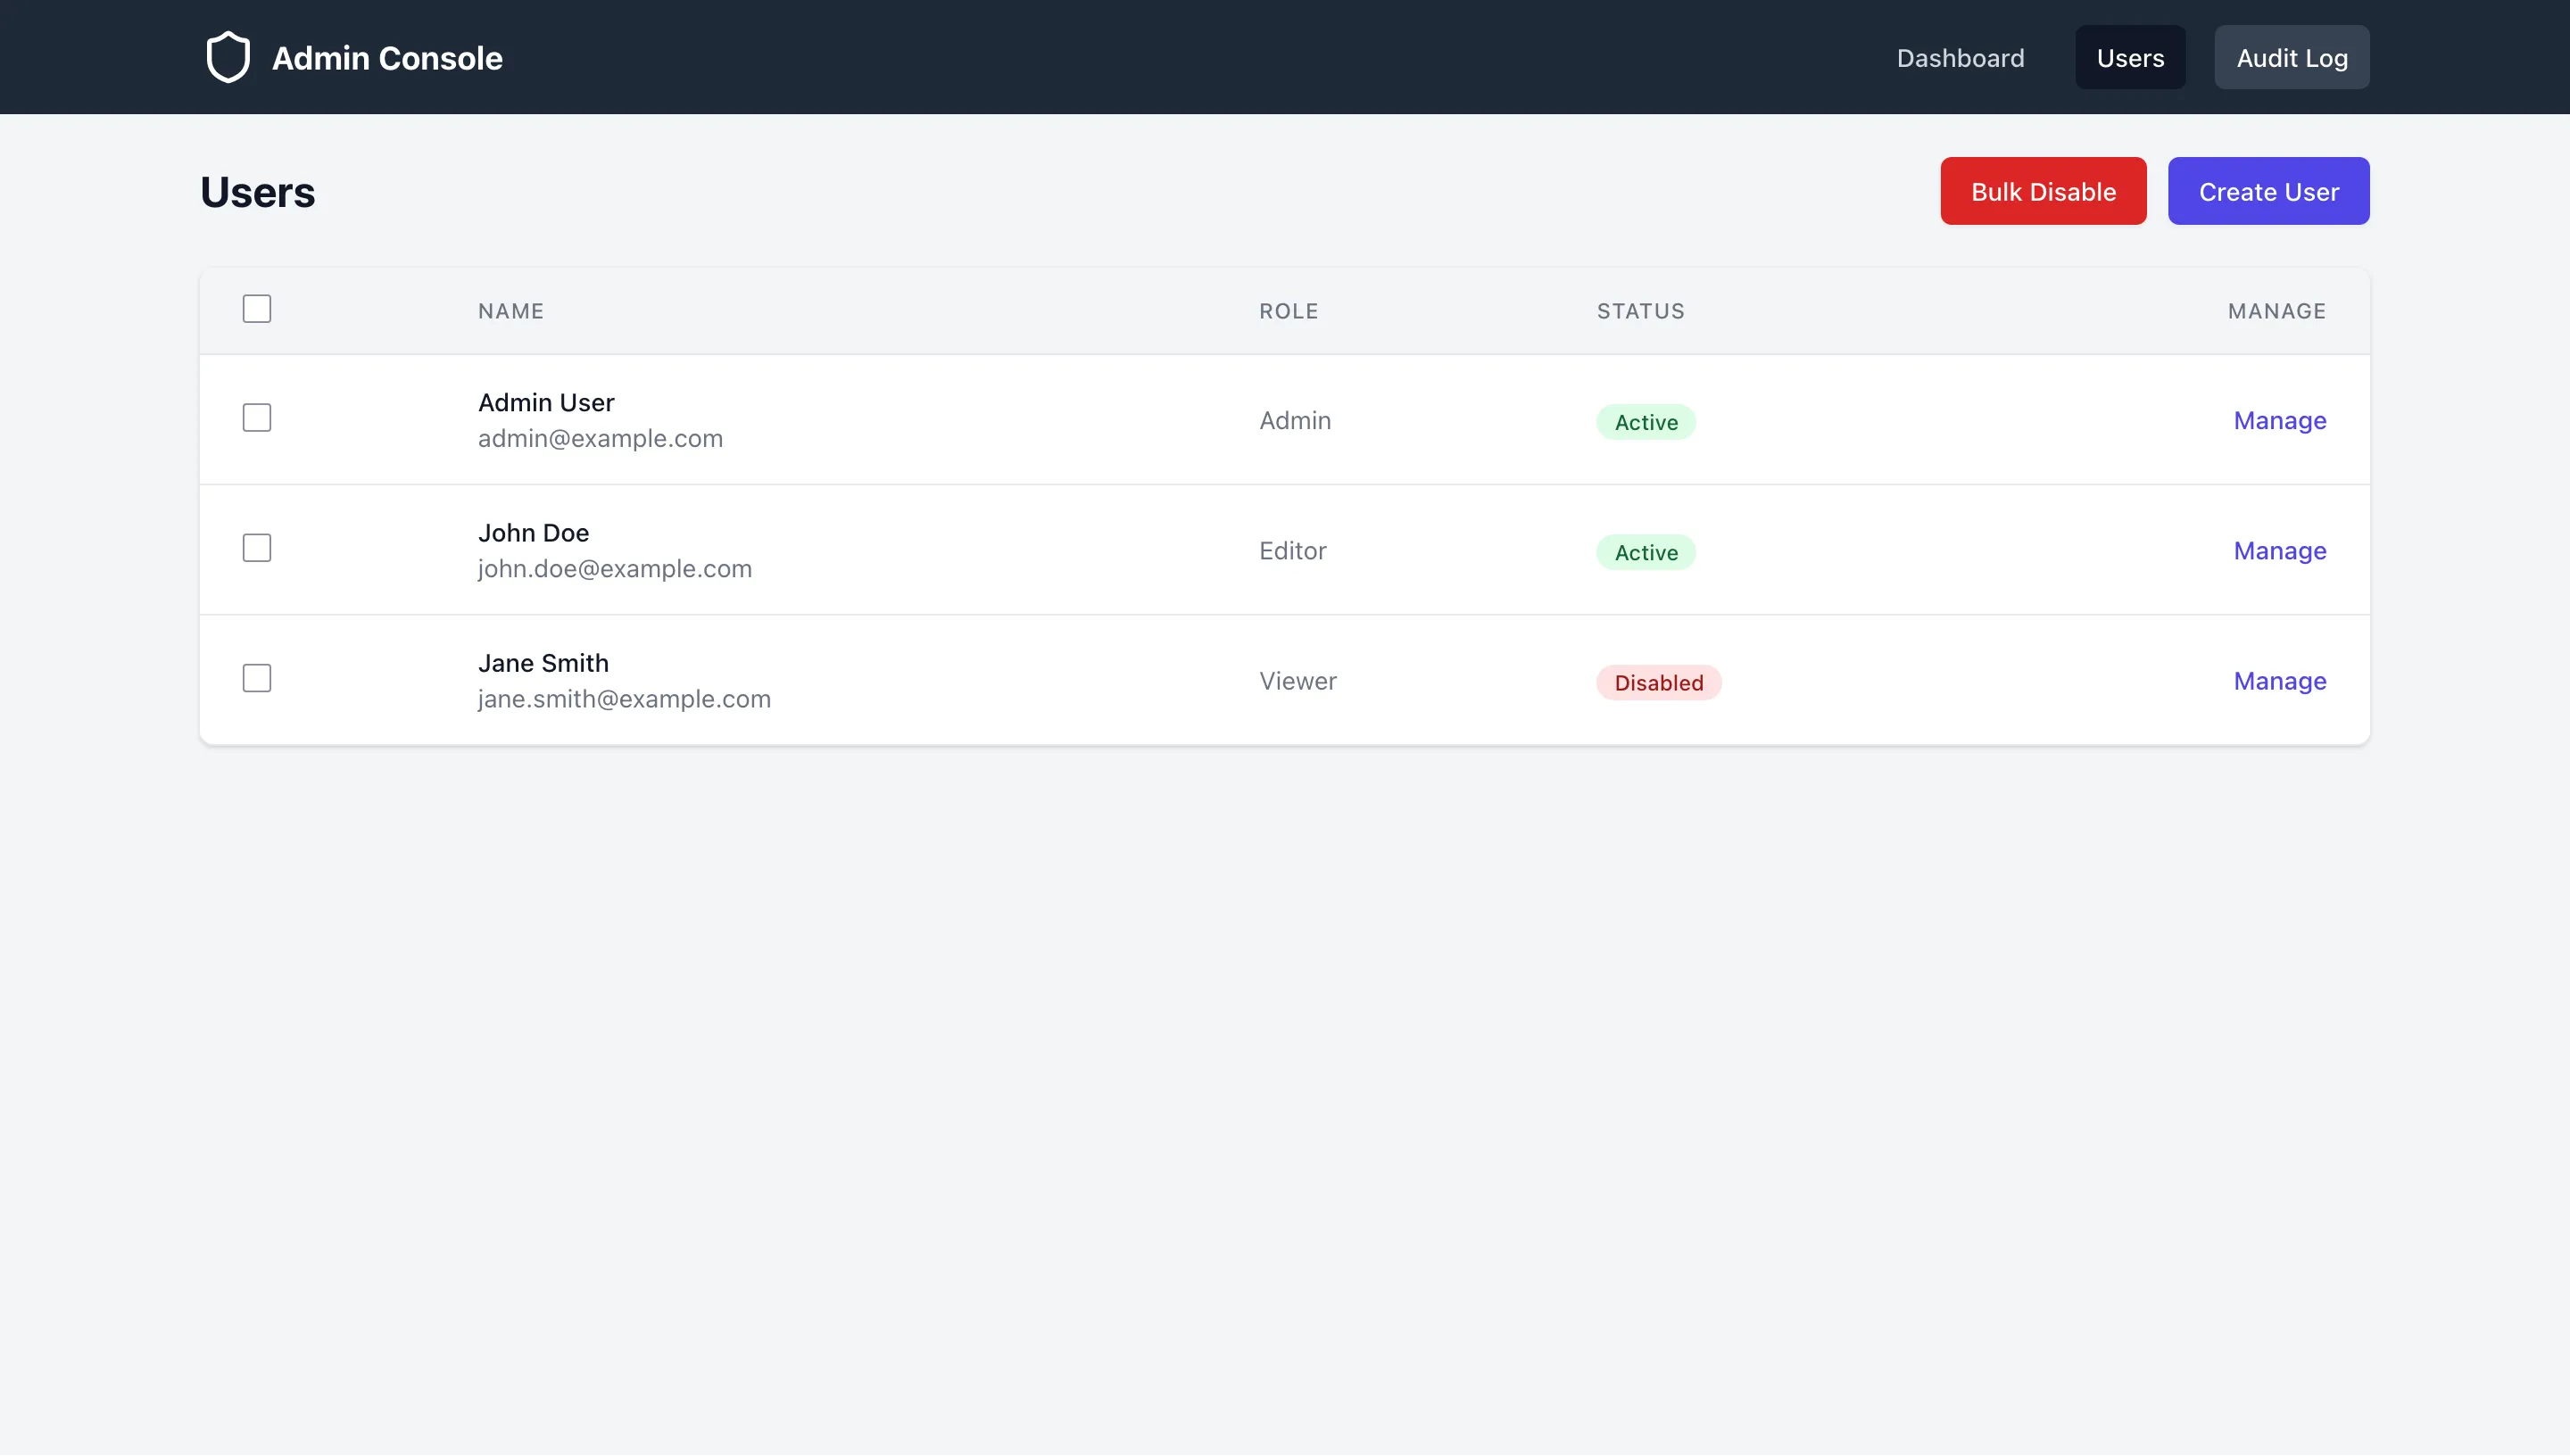2570x1456 pixels.
Task: Toggle the select-all header checkbox
Action: [257, 309]
